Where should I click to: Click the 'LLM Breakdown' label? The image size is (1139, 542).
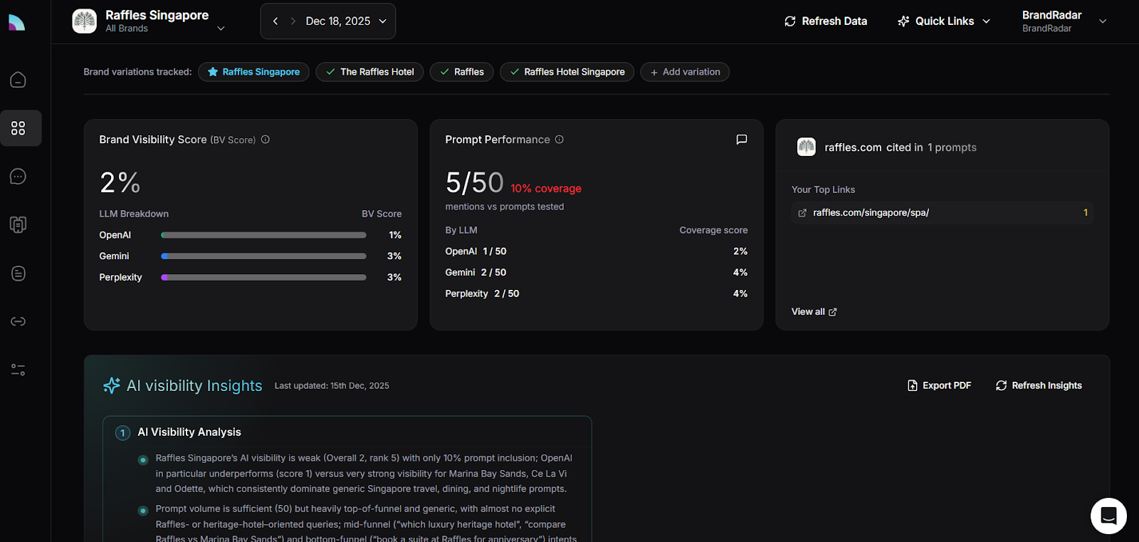pos(134,214)
